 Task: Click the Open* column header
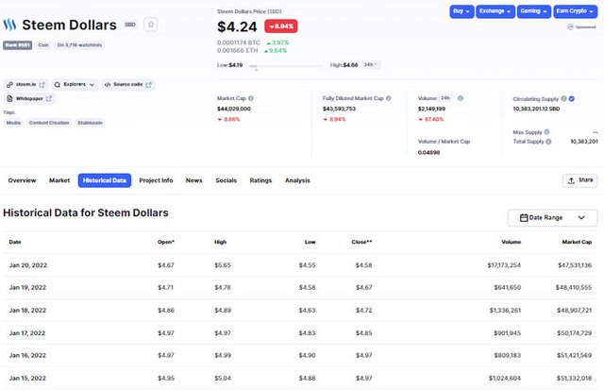pos(166,242)
